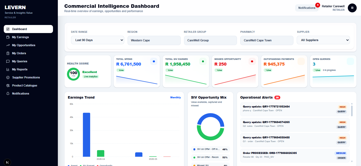Click the Supplier Promotions badge icon

click(x=8, y=77)
